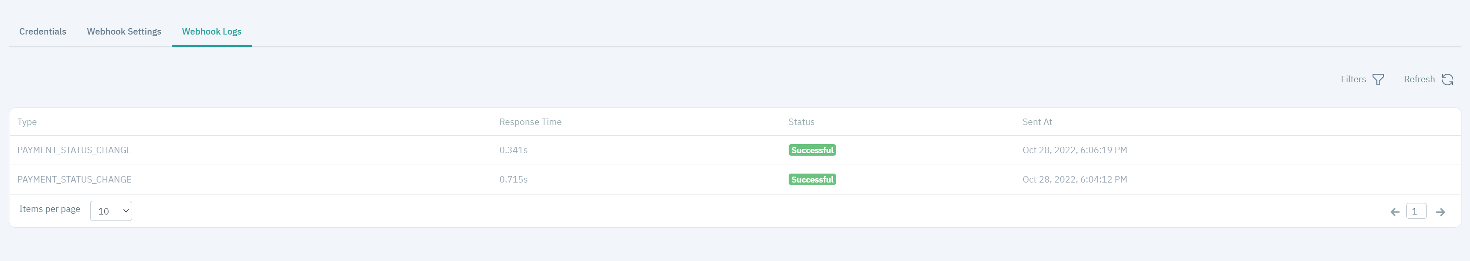Click the Response Time column header
Image resolution: width=1470 pixels, height=261 pixels.
[x=530, y=122]
